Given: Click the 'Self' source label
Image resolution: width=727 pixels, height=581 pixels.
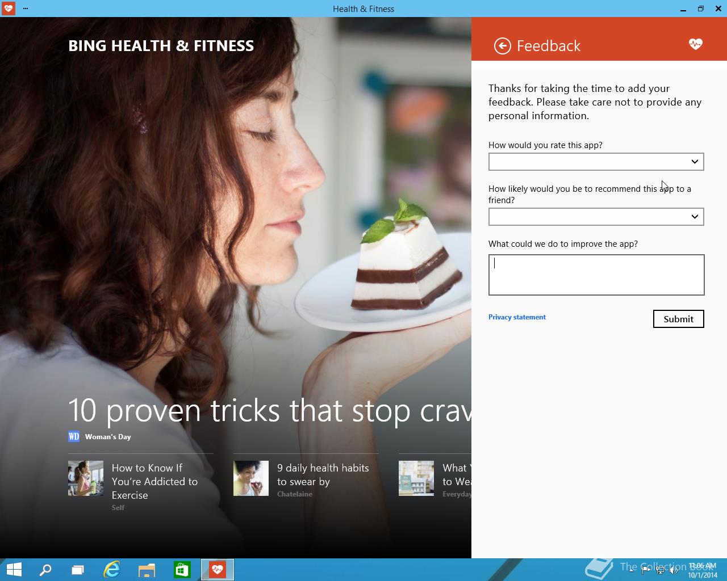Looking at the screenshot, I should 118,508.
